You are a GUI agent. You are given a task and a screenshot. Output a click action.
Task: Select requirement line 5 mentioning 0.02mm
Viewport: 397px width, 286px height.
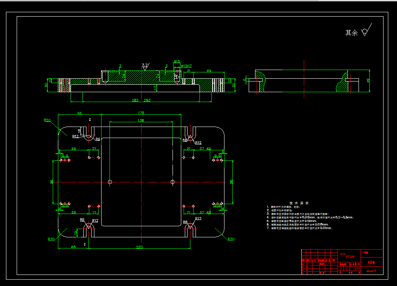point(292,221)
